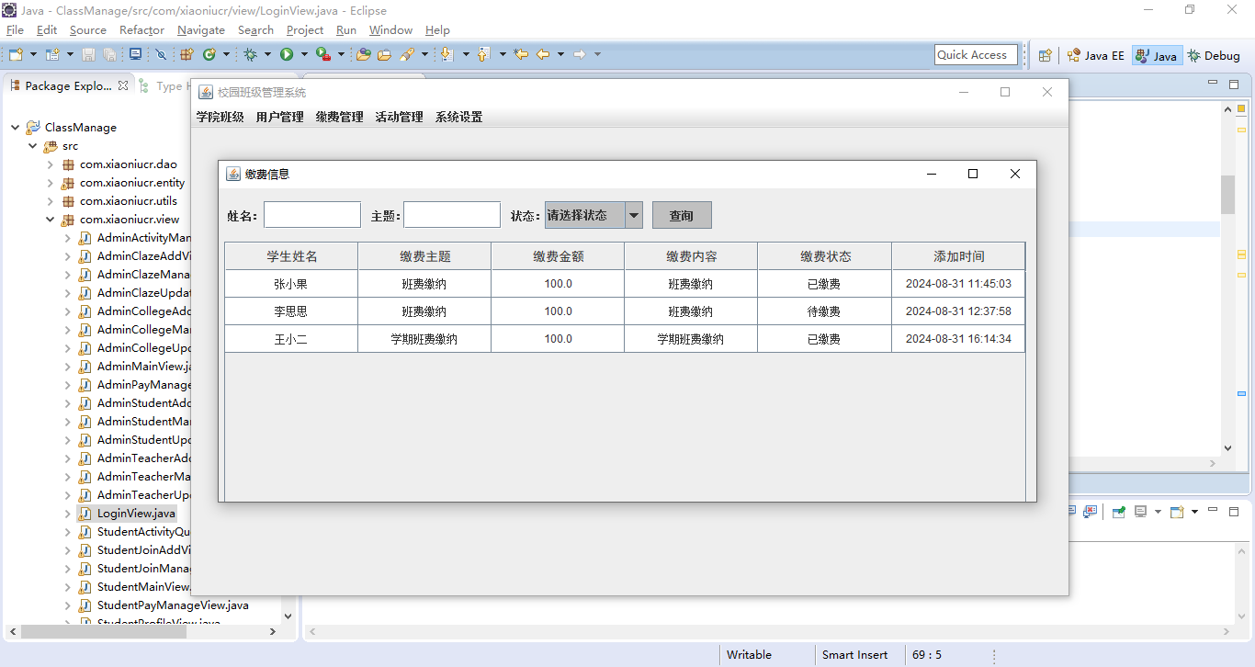Click the Run External Tools icon
Screen dimensions: 1255x667
click(323, 54)
